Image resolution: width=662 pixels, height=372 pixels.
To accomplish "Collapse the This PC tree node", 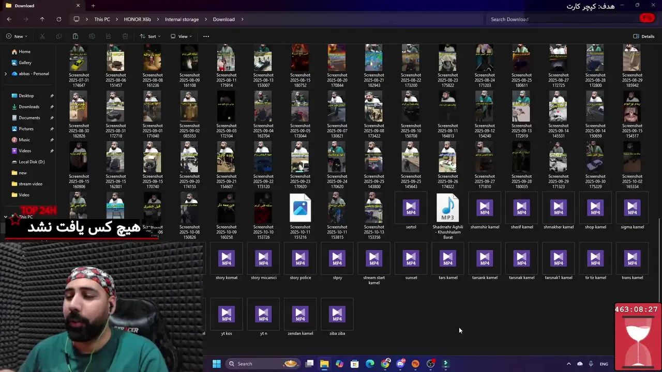I will (x=6, y=217).
